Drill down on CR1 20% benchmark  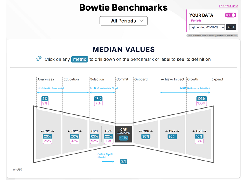point(47,136)
